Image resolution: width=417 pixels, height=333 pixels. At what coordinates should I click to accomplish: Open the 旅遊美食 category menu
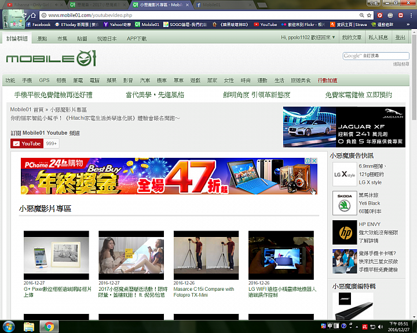[x=301, y=80]
